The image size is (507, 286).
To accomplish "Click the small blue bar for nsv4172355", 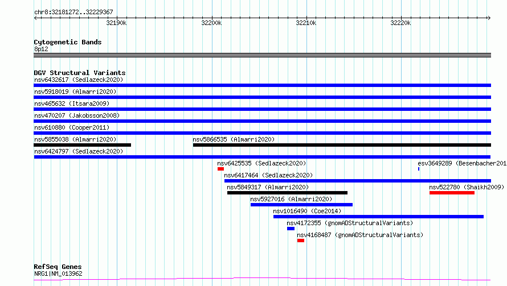I will pyautogui.click(x=291, y=229).
